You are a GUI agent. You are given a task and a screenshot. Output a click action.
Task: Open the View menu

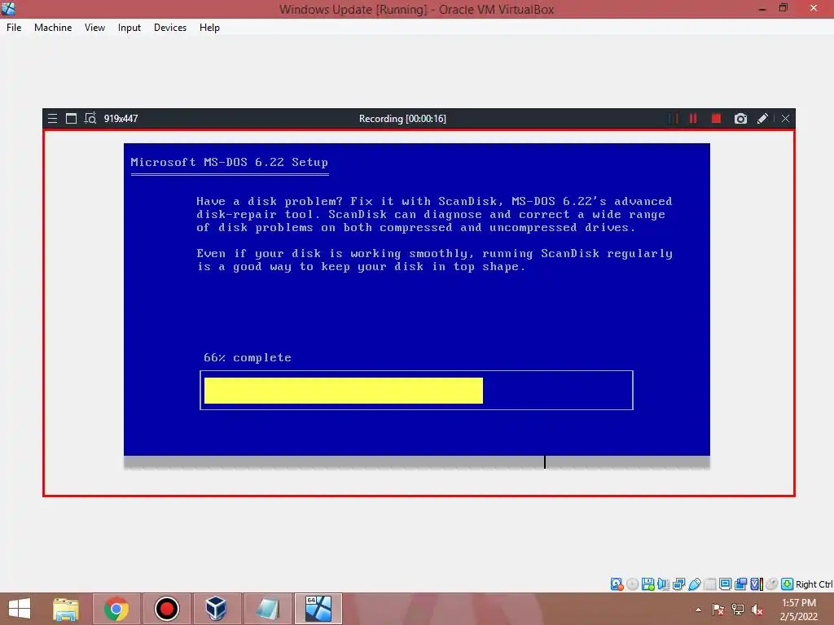click(x=94, y=28)
